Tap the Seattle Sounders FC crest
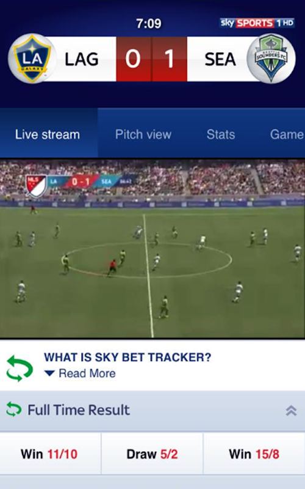Image resolution: width=305 pixels, height=489 pixels. (x=271, y=59)
